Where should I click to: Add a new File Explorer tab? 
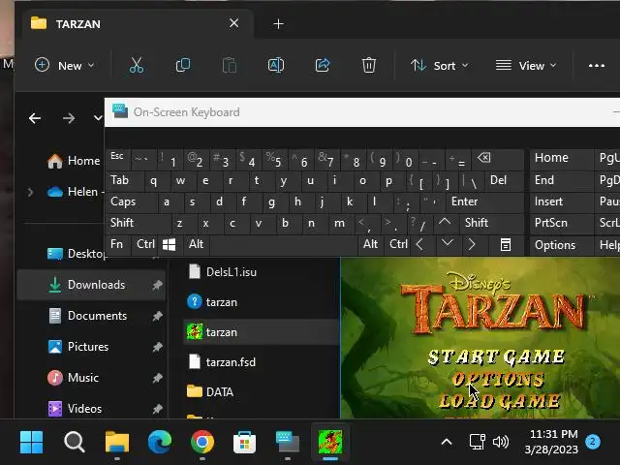point(278,24)
